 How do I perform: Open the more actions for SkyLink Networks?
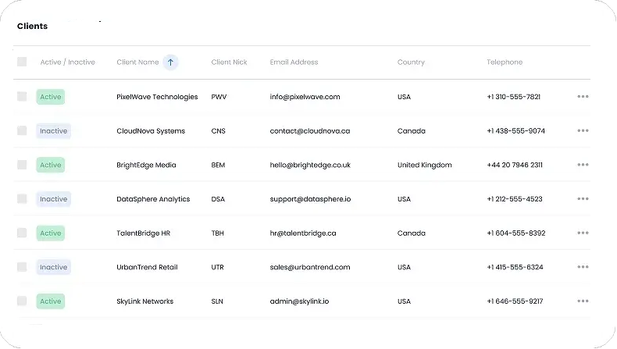pyautogui.click(x=583, y=301)
